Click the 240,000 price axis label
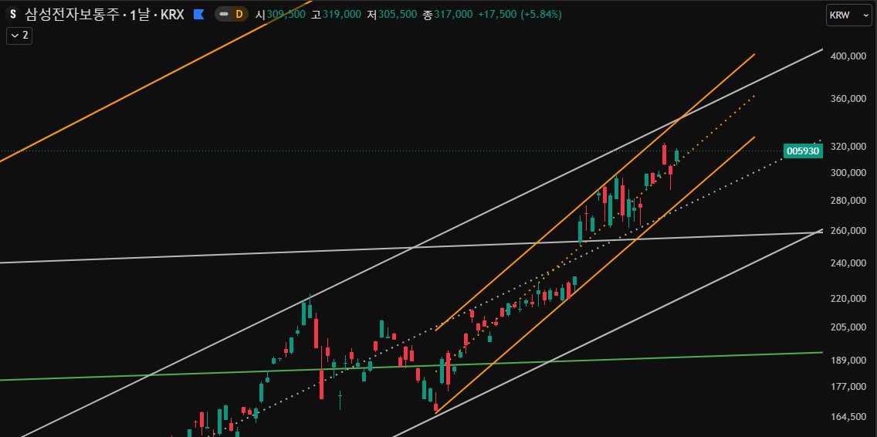 coord(848,263)
